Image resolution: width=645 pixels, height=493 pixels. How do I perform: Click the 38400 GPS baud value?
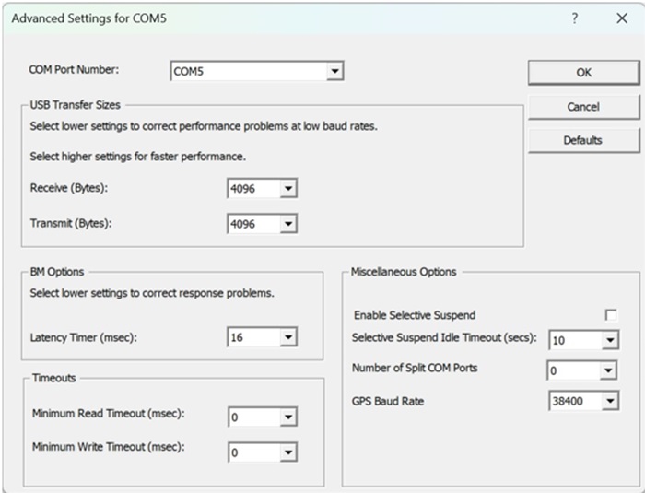573,402
